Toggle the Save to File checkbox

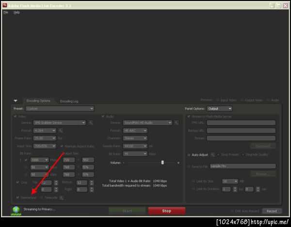pyautogui.click(x=189, y=166)
